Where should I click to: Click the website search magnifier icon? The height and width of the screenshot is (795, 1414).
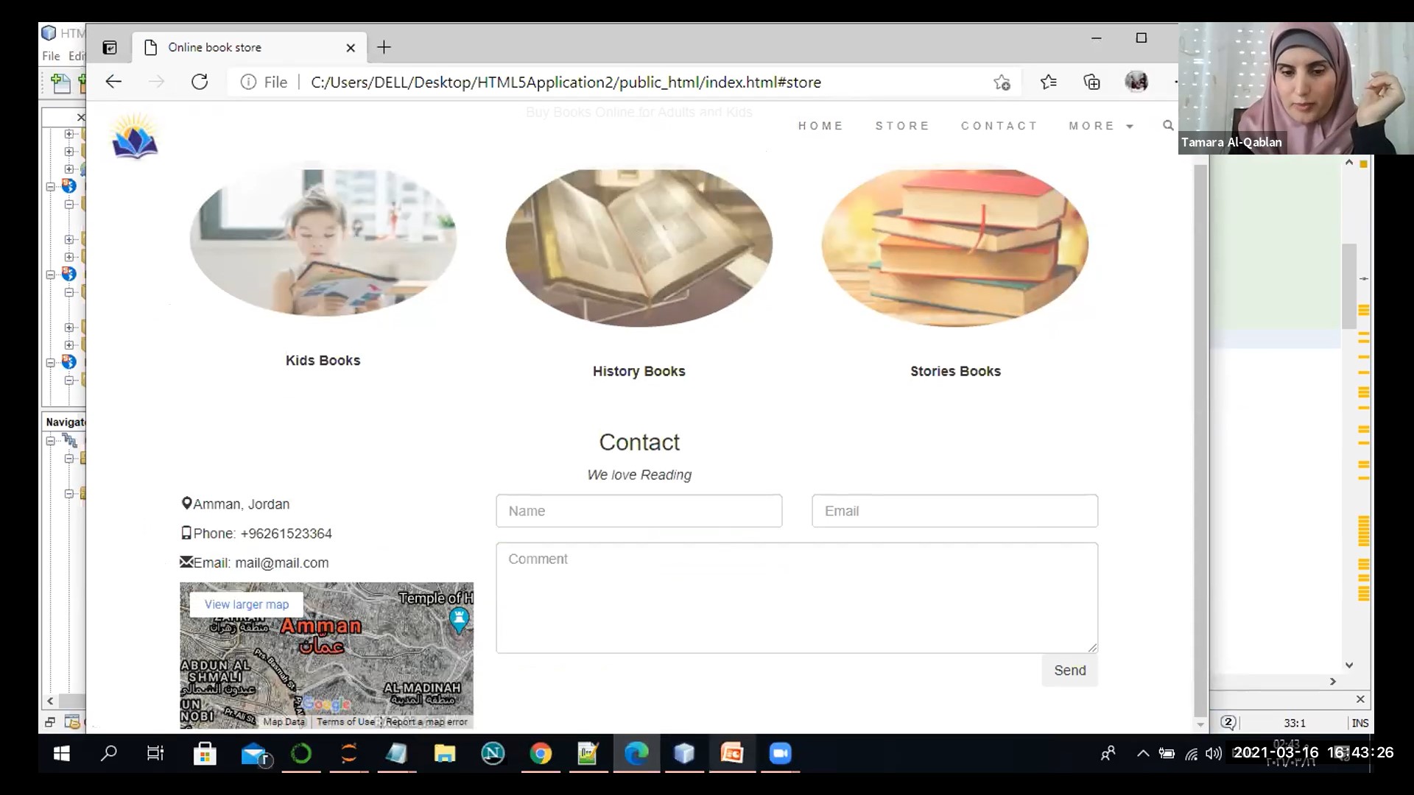[1168, 126]
